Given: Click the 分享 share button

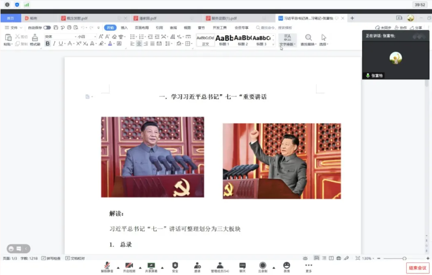Looking at the screenshot, I should [416, 28].
